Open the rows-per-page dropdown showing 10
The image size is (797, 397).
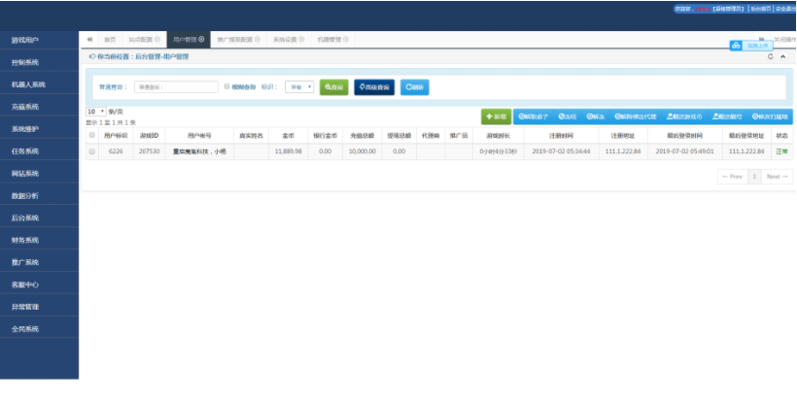[x=95, y=112]
